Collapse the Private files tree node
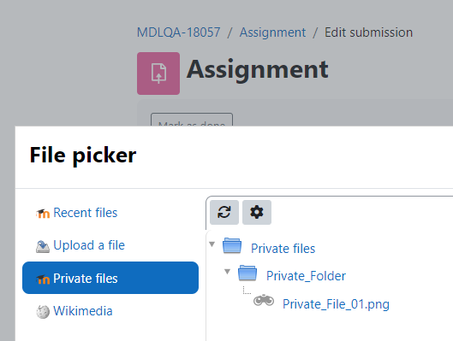 coord(212,244)
